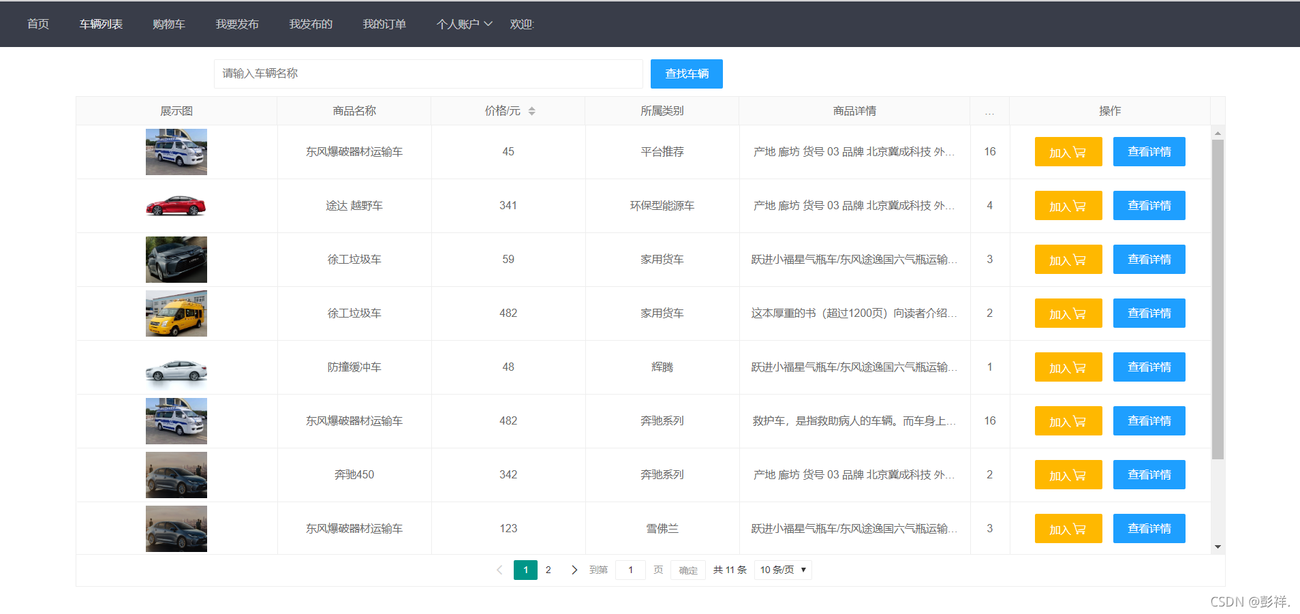Expand the 个人账户 dropdown menu
This screenshot has height=614, width=1300.
pos(464,25)
